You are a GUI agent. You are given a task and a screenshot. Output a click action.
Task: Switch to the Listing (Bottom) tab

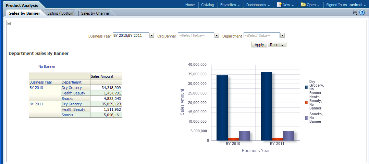(x=61, y=13)
